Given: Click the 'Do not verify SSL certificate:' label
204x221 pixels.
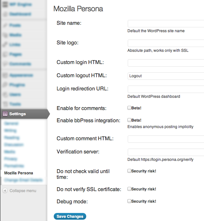Looking at the screenshot, I should 89,189.
